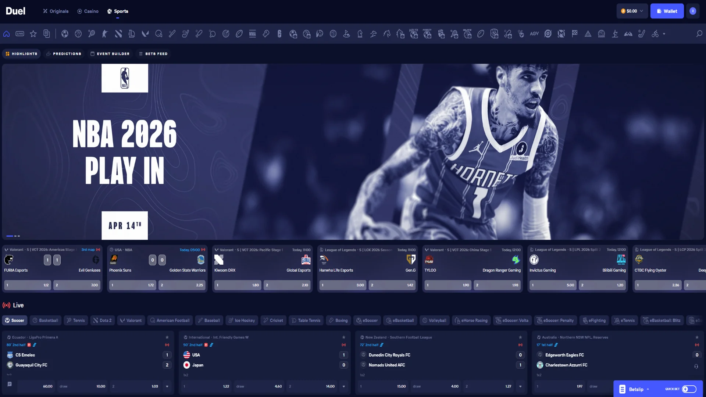Image resolution: width=706 pixels, height=397 pixels.
Task: Expand more markets for USA vs Japan
Action: (344, 386)
